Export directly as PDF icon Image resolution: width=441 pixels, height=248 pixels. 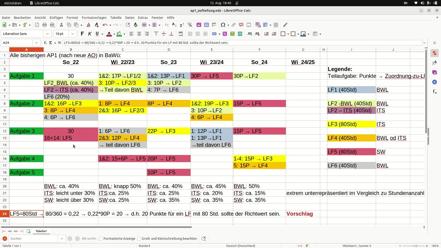(x=36, y=25)
